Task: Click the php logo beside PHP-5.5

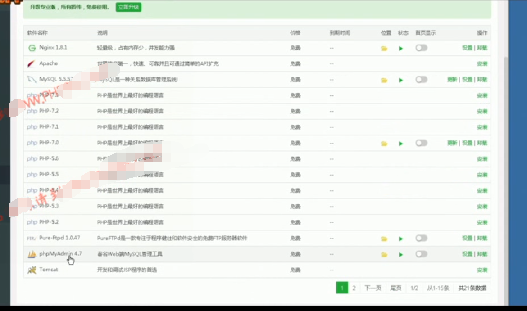Action: tap(32, 175)
